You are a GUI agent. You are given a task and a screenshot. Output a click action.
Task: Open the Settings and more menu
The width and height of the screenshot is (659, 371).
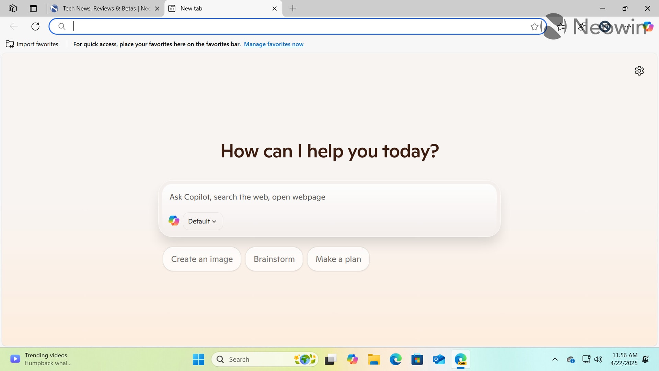coord(627,26)
